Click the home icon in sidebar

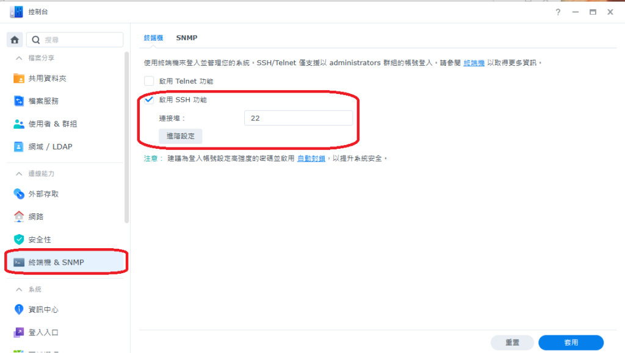pos(15,40)
